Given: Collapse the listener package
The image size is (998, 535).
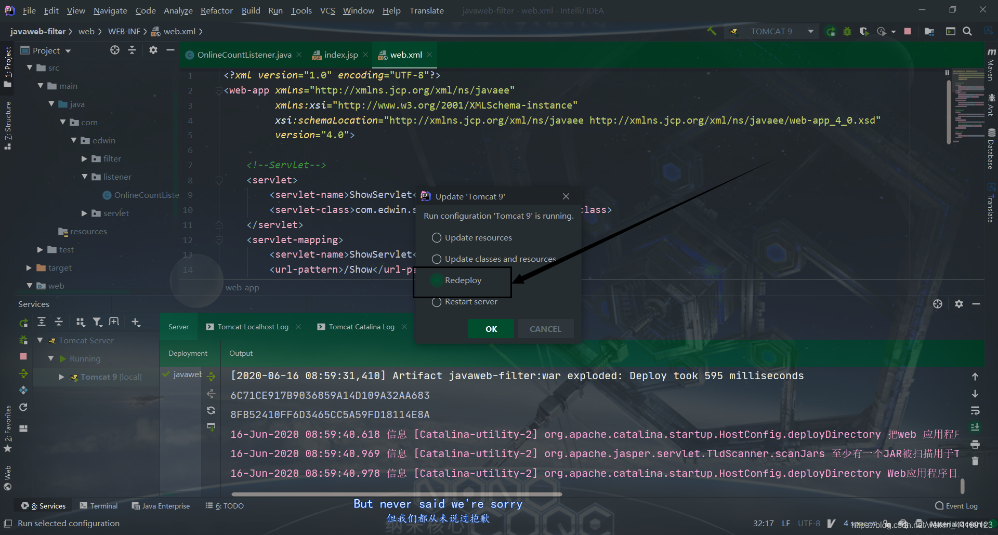Looking at the screenshot, I should [x=84, y=177].
